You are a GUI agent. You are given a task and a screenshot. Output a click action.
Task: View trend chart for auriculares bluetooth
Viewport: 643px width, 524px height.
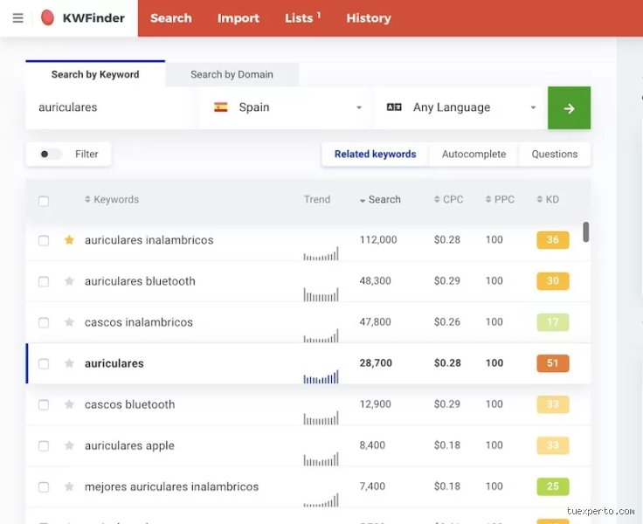(321, 294)
